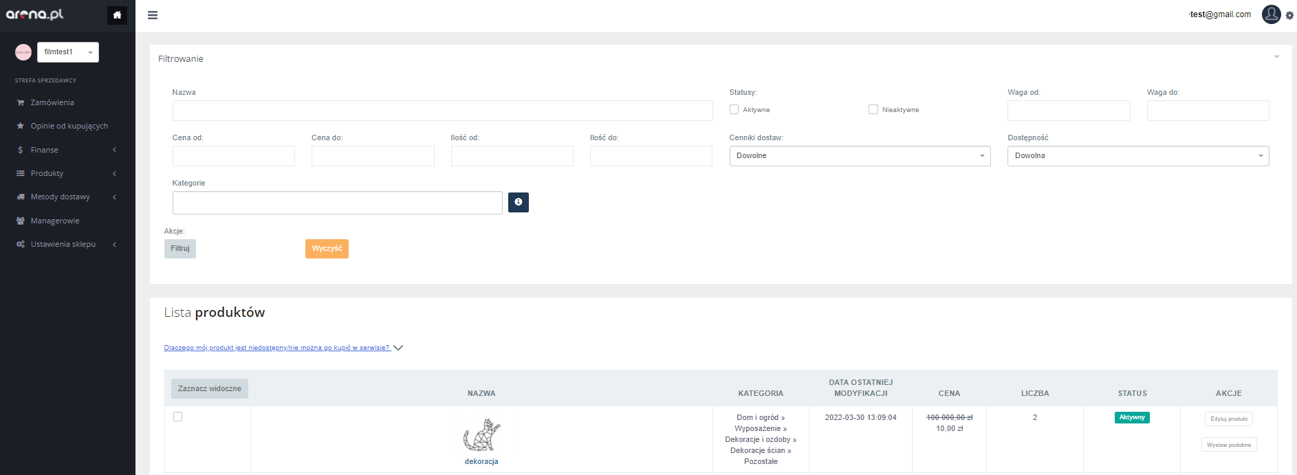
Task: Click the Dekoracje ścian category text
Action: 761,450
